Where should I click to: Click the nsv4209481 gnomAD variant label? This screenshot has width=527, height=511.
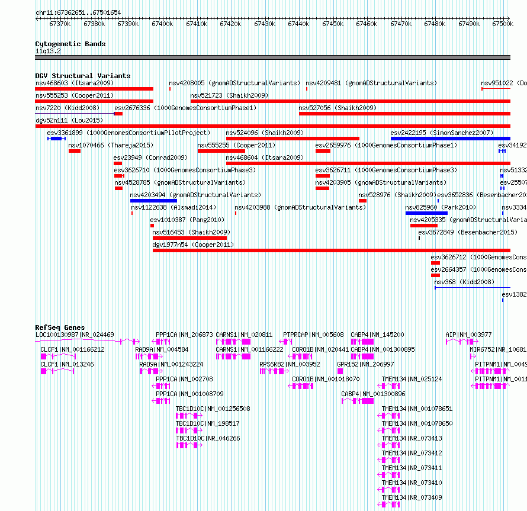pos(371,83)
